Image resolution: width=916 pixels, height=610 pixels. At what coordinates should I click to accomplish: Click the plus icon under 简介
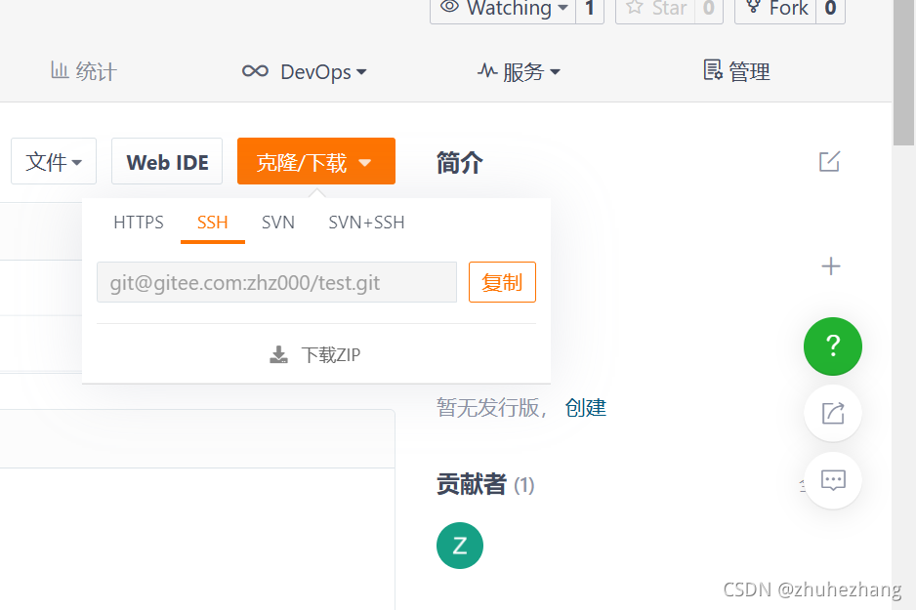coord(831,266)
